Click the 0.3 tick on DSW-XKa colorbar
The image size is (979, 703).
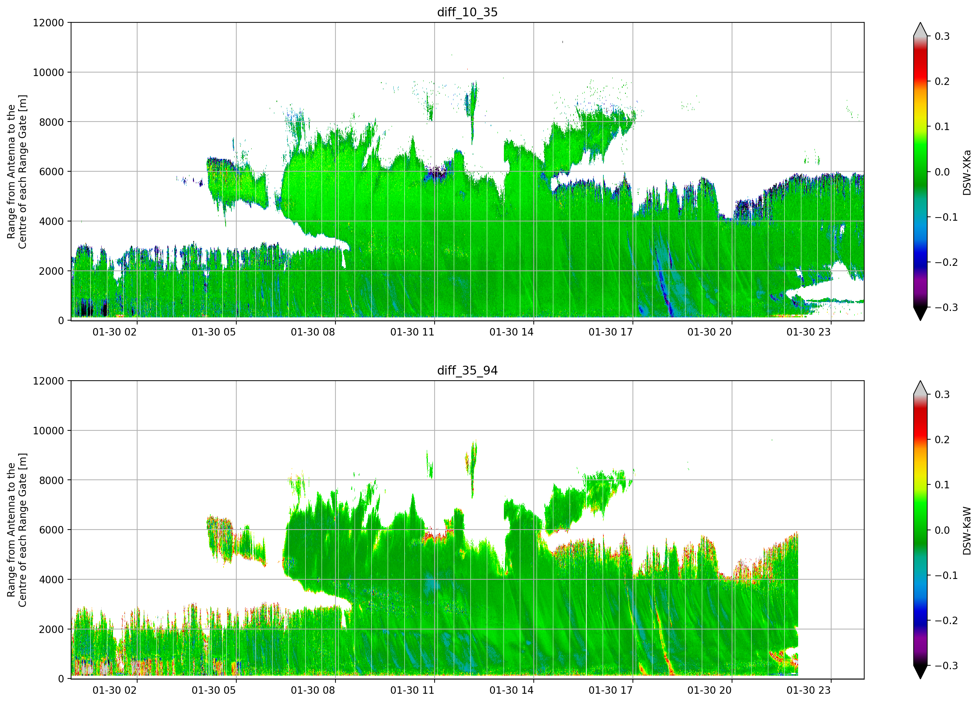click(942, 36)
